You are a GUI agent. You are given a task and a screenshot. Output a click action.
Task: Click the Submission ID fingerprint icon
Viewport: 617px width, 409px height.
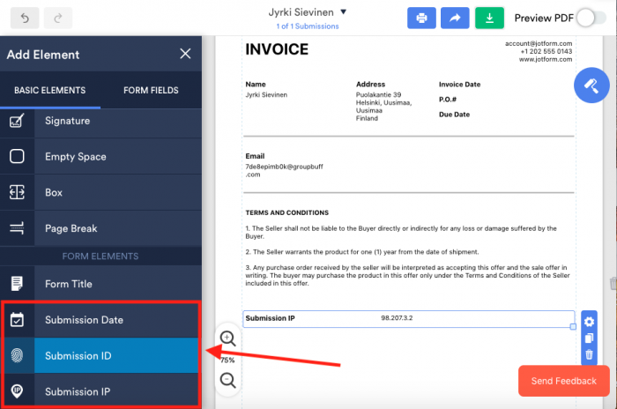pyautogui.click(x=17, y=355)
